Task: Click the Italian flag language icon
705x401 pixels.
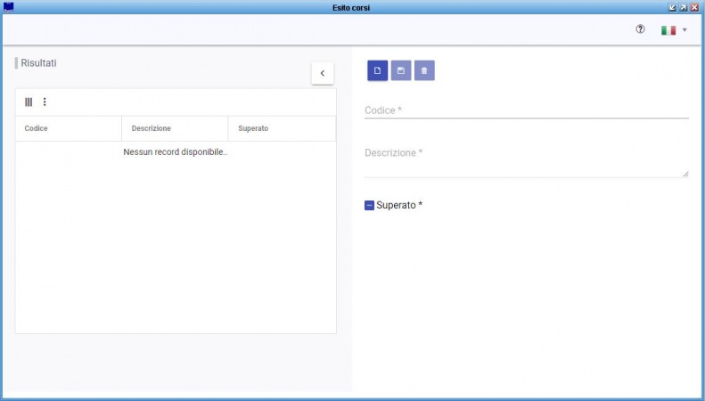Action: [x=668, y=30]
